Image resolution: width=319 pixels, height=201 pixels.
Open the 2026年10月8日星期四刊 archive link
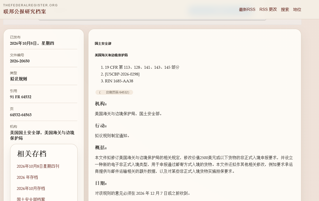[x=38, y=166]
